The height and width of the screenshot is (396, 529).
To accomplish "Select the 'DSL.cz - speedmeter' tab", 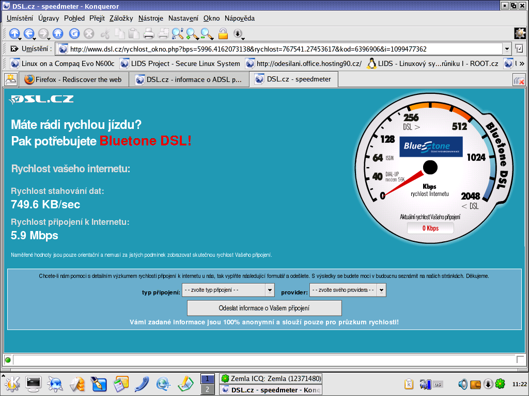I will click(293, 79).
